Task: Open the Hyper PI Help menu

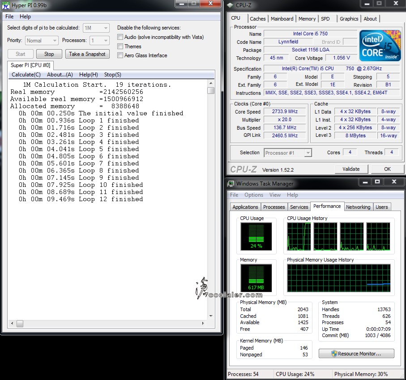Action: (25, 17)
